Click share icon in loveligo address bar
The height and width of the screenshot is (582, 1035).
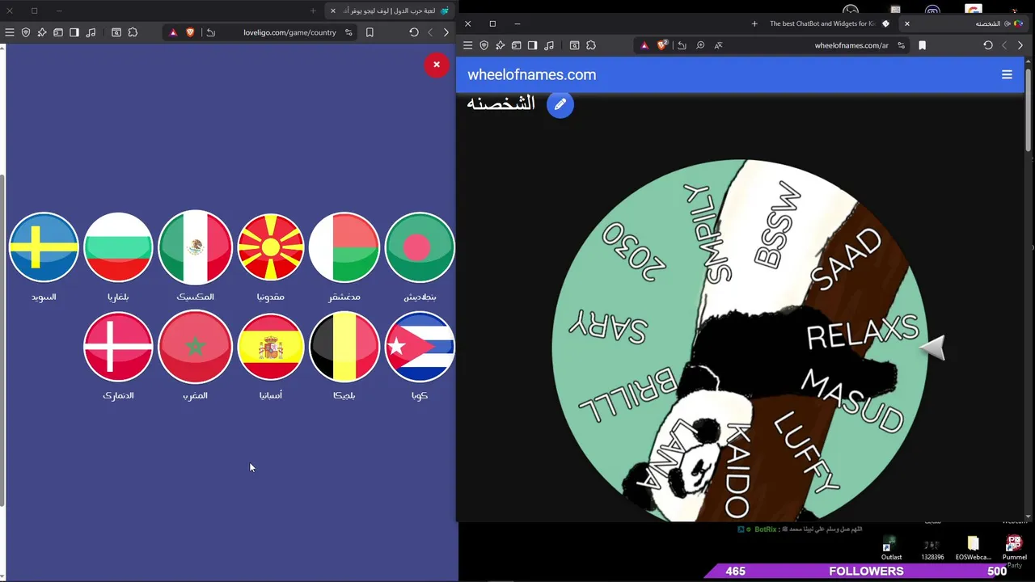click(211, 32)
